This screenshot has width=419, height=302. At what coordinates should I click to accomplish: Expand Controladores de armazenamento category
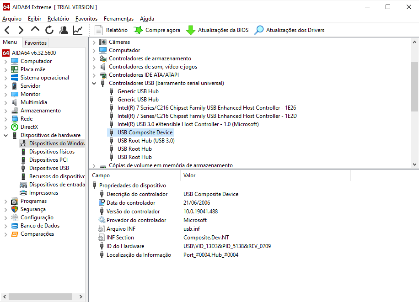tap(94, 59)
